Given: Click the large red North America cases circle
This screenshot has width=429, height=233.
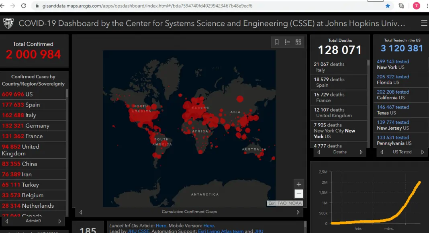Looking at the screenshot, I should 143,116.
